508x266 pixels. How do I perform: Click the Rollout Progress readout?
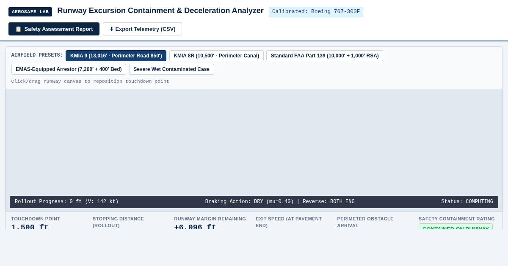[x=66, y=202]
